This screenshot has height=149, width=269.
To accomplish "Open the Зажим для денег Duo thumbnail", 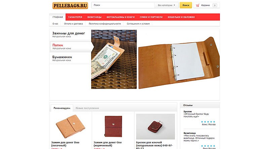I will point(71,127).
